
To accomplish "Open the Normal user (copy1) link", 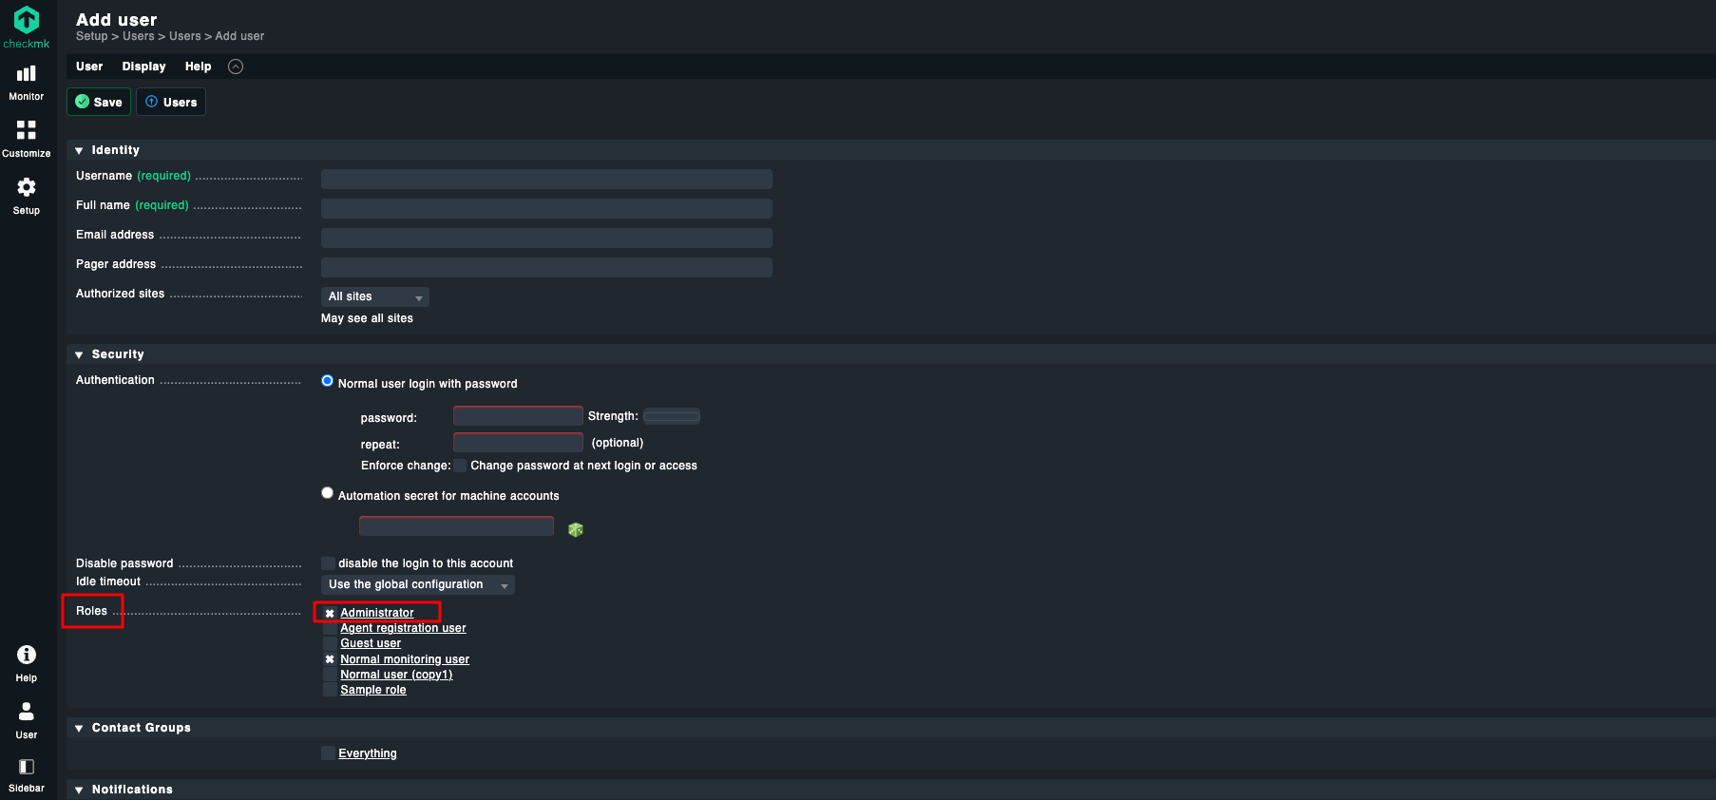I will coord(396,675).
